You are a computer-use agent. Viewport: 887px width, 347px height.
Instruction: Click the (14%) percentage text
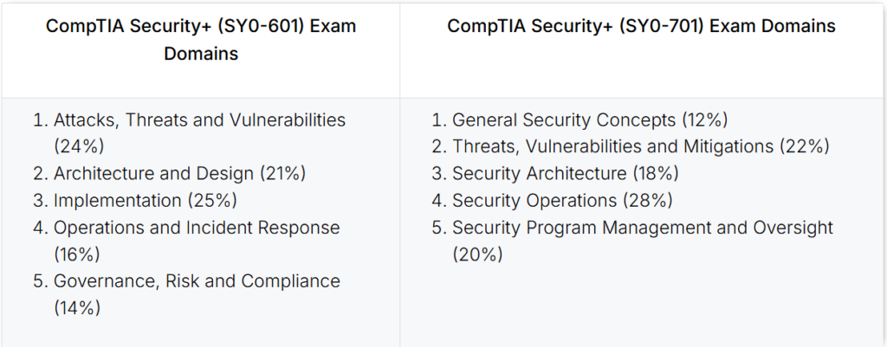77,307
